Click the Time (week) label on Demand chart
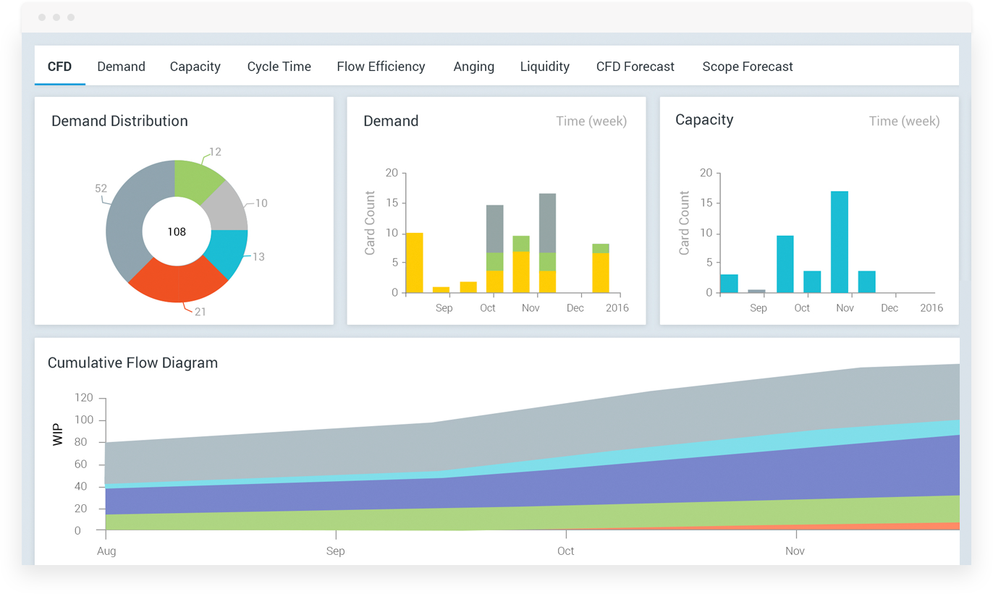 pyautogui.click(x=591, y=121)
